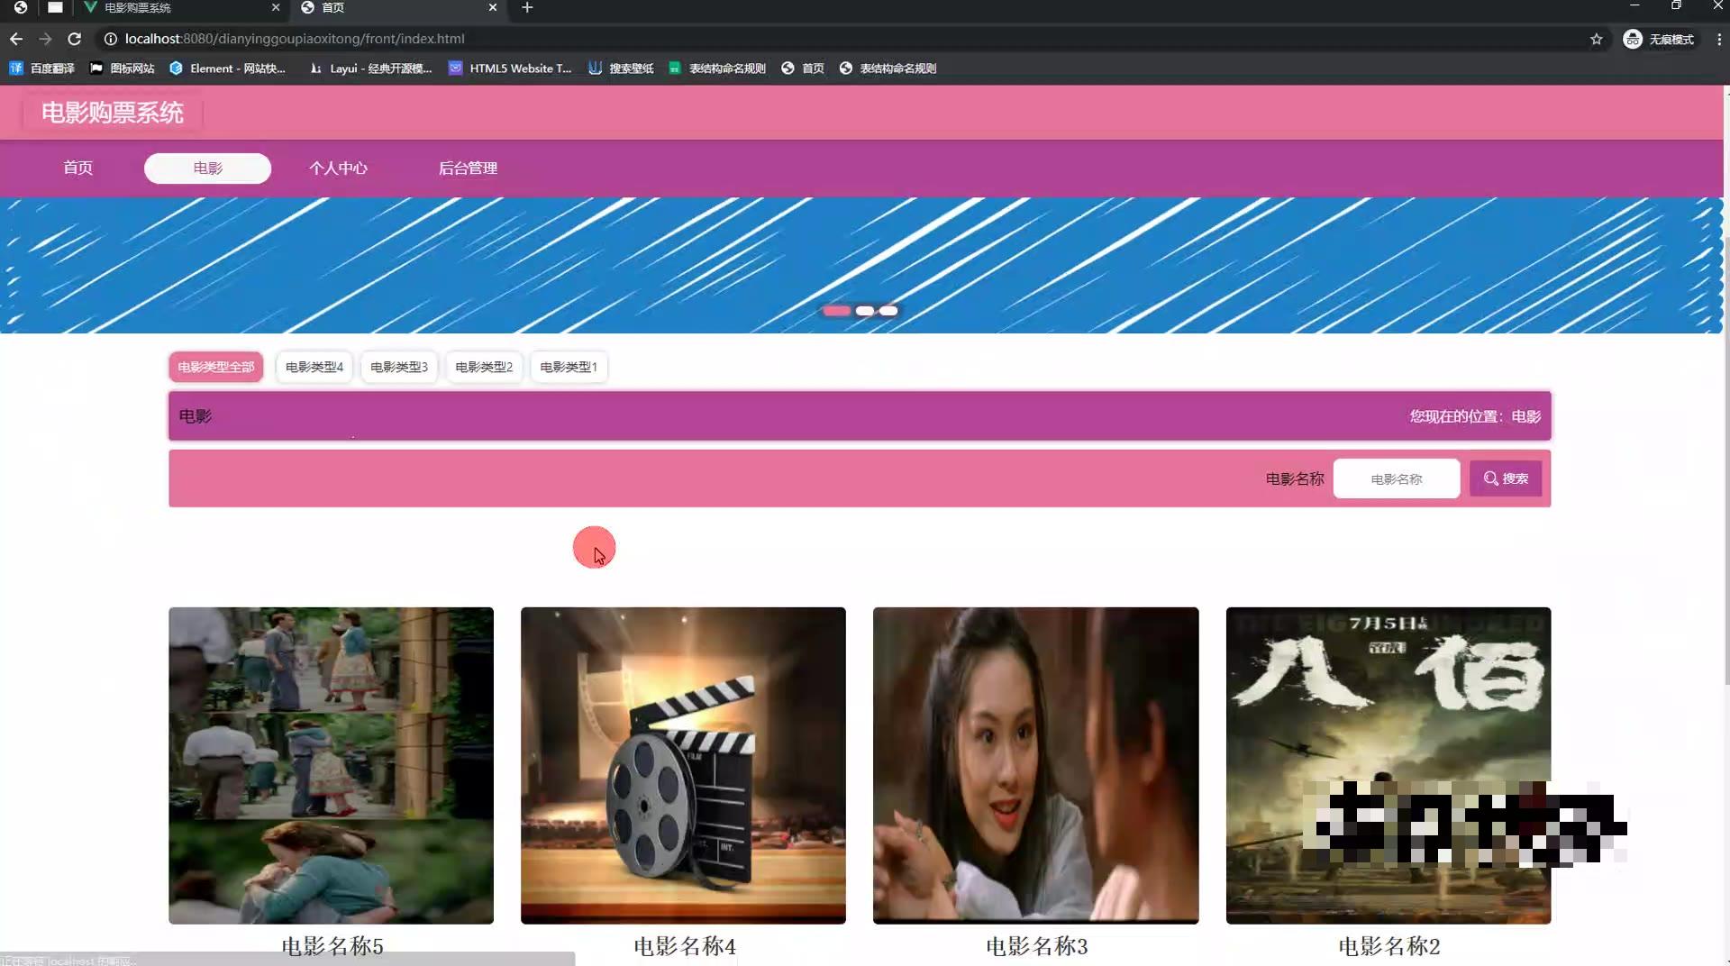This screenshot has height=966, width=1730.
Task: Open the 电影名称5 poster thumbnail
Action: coord(331,765)
